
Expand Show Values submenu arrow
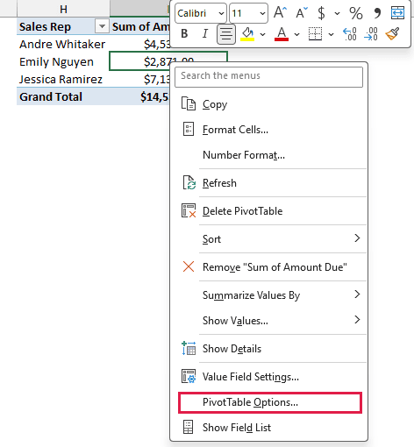(357, 320)
